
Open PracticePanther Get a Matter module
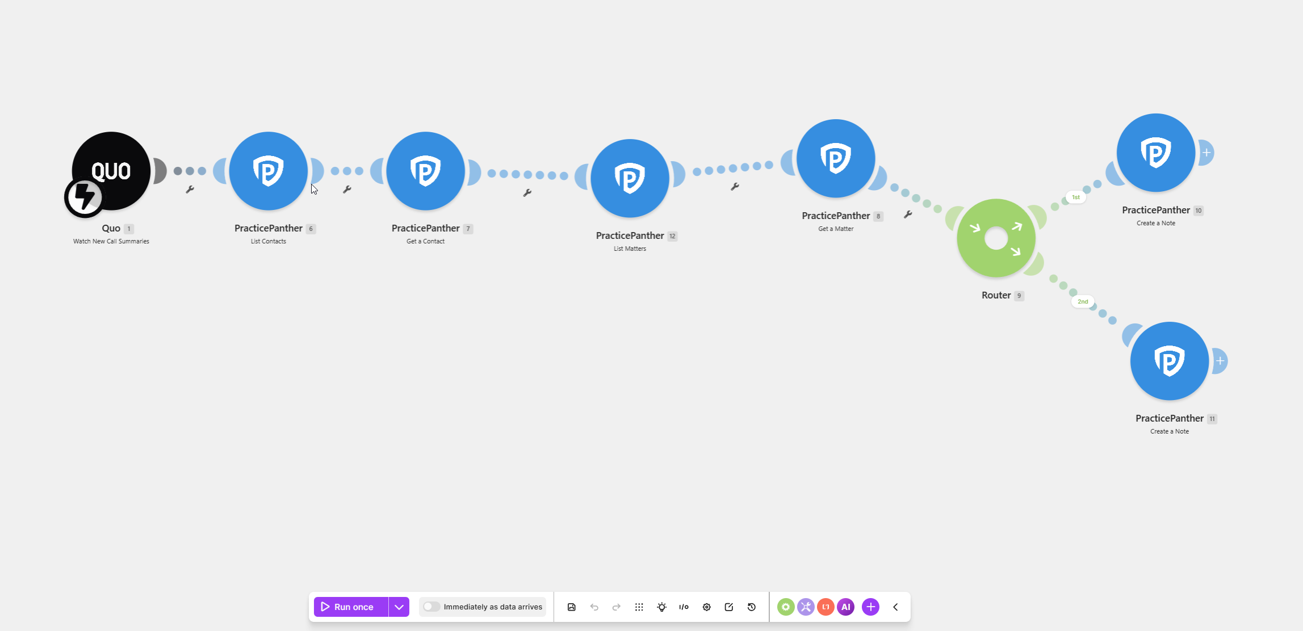click(x=836, y=158)
